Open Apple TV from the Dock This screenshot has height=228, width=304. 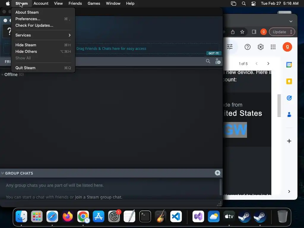(229, 216)
